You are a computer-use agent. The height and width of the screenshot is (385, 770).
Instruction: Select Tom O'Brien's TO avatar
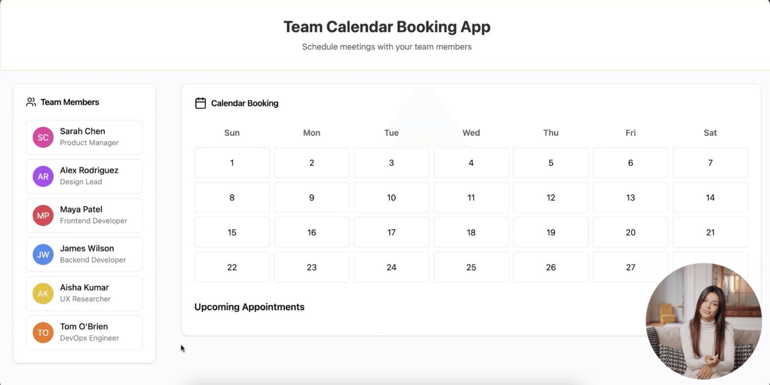pyautogui.click(x=43, y=333)
